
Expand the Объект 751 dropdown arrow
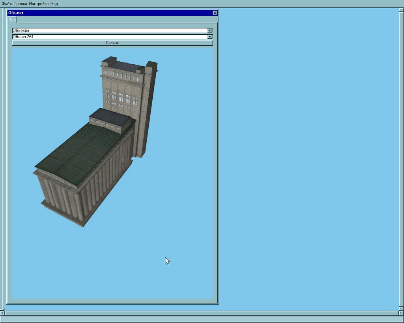click(x=210, y=37)
